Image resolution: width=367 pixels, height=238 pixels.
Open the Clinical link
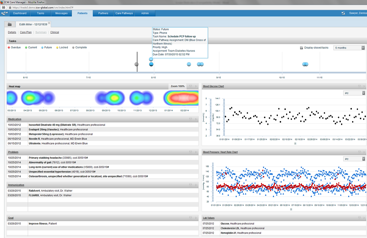55,32
